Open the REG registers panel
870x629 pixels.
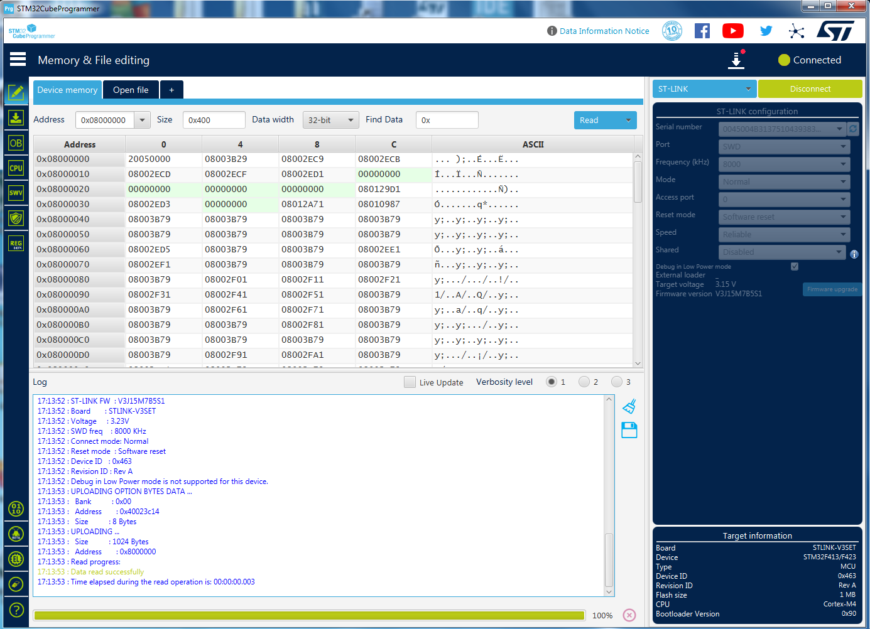[16, 244]
